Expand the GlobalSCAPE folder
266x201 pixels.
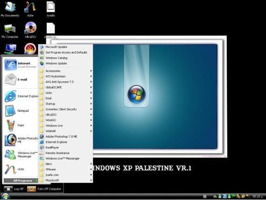[x=65, y=87]
